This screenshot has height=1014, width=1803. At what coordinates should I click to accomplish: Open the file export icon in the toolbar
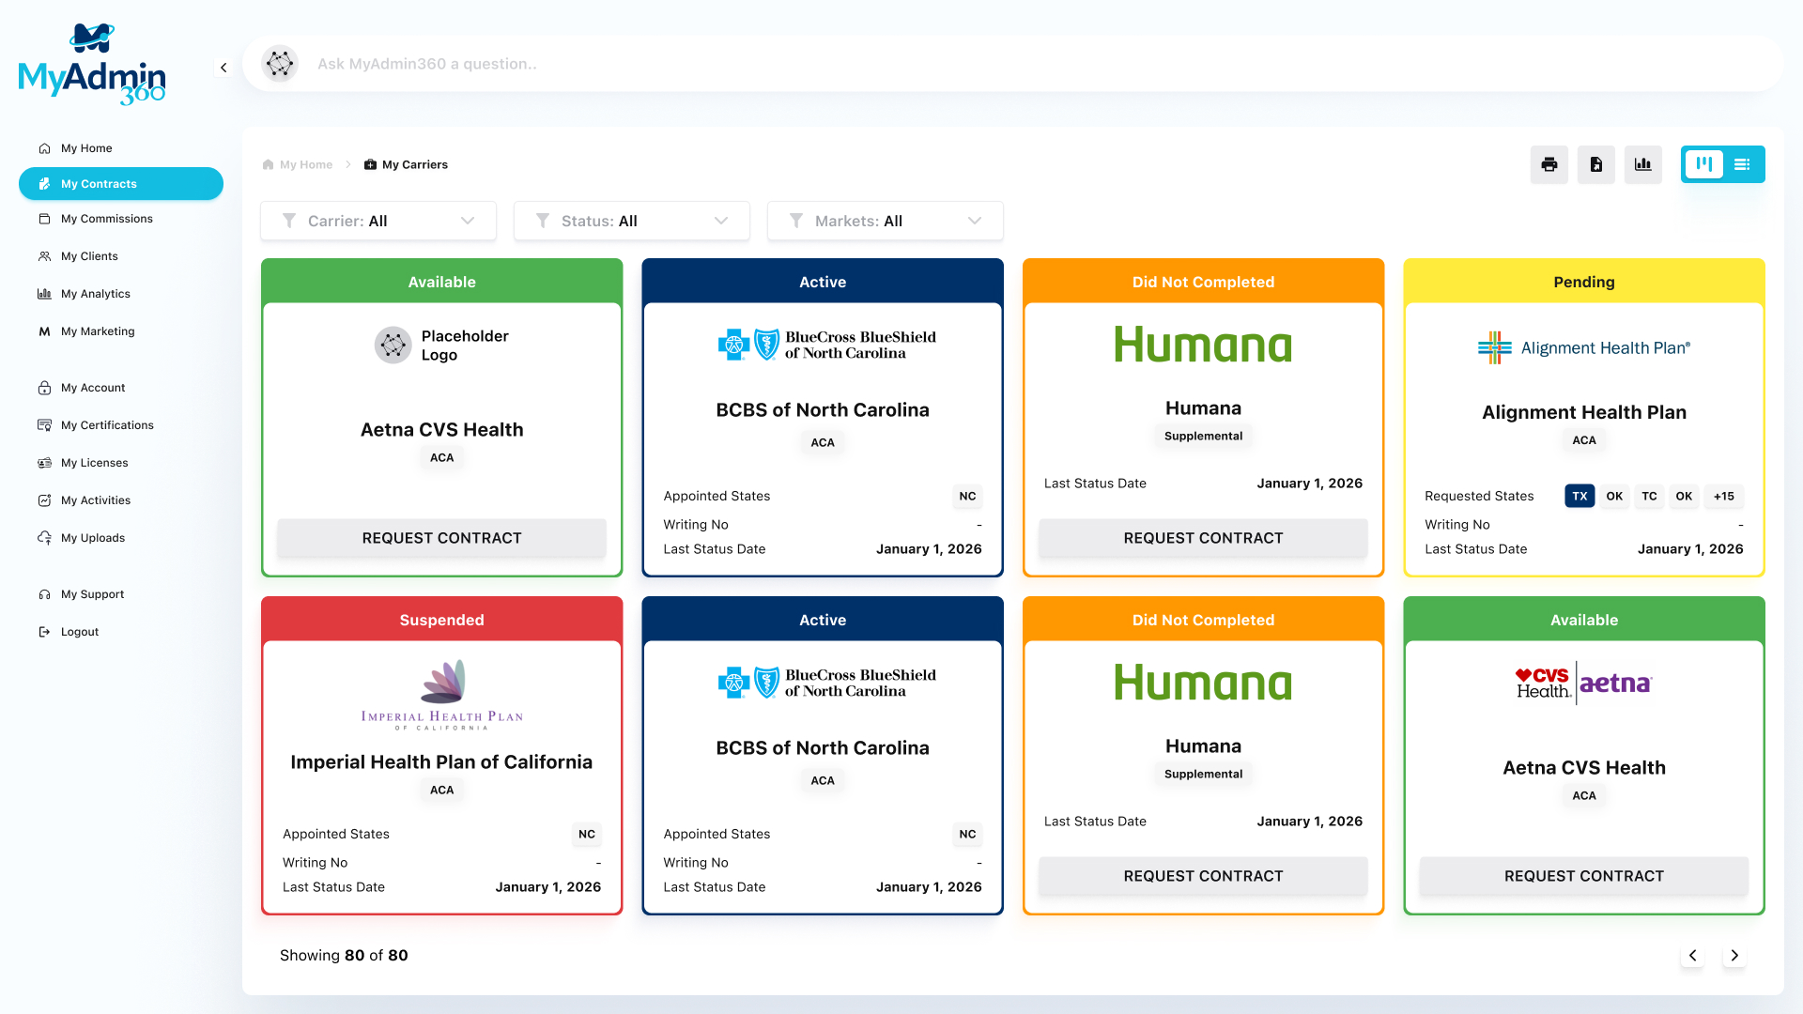[1596, 164]
